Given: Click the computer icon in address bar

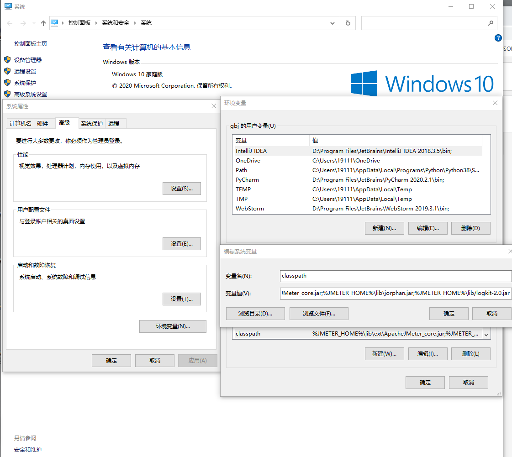Looking at the screenshot, I should click(x=54, y=23).
